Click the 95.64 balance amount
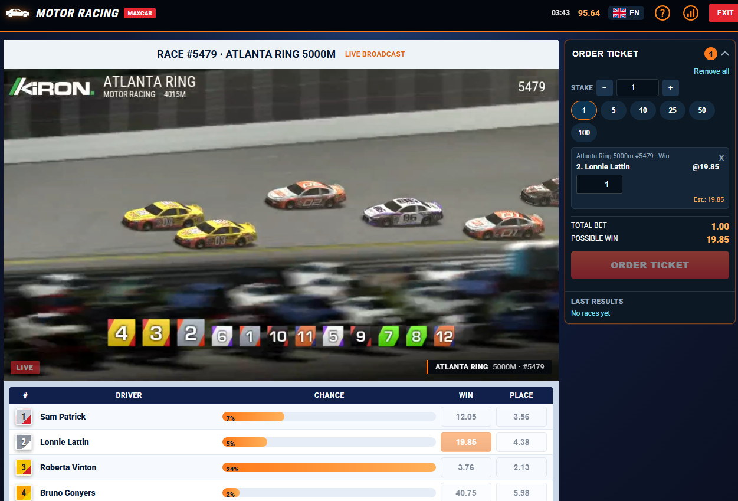The height and width of the screenshot is (501, 738). click(x=589, y=13)
